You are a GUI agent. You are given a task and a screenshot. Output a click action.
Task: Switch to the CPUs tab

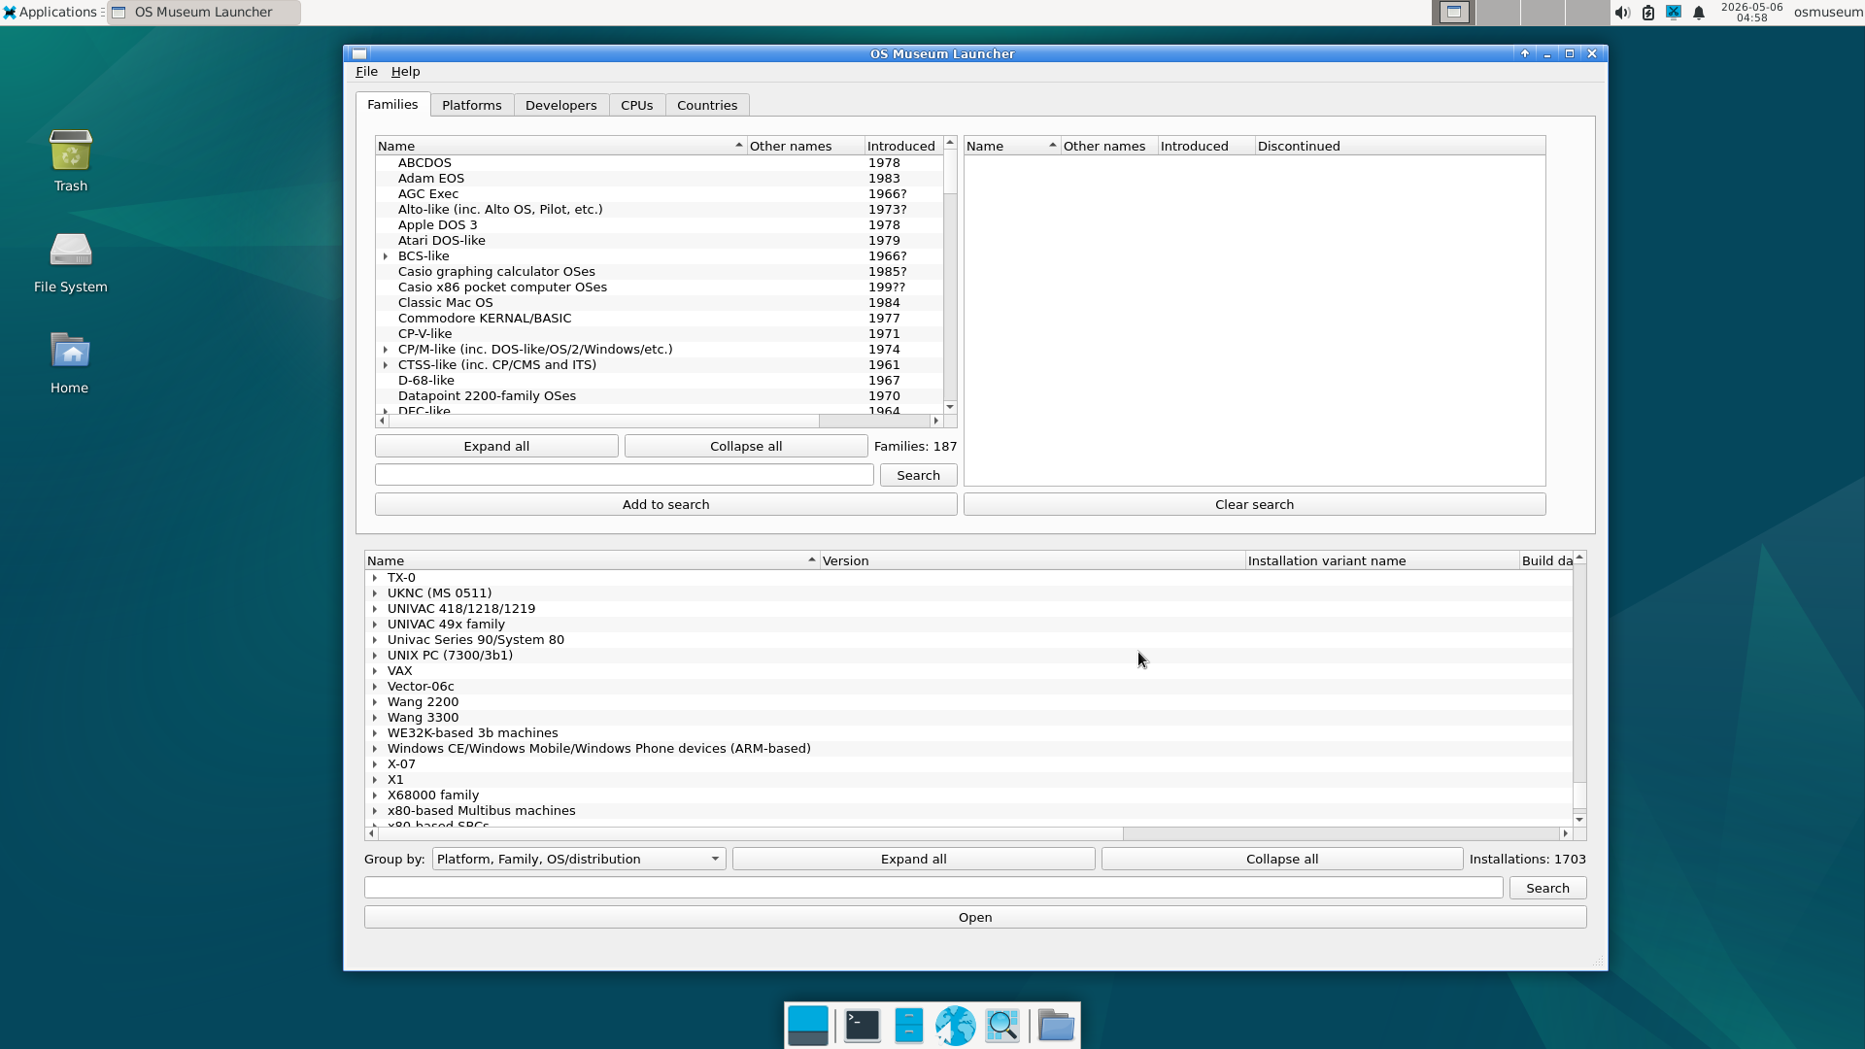coord(636,106)
